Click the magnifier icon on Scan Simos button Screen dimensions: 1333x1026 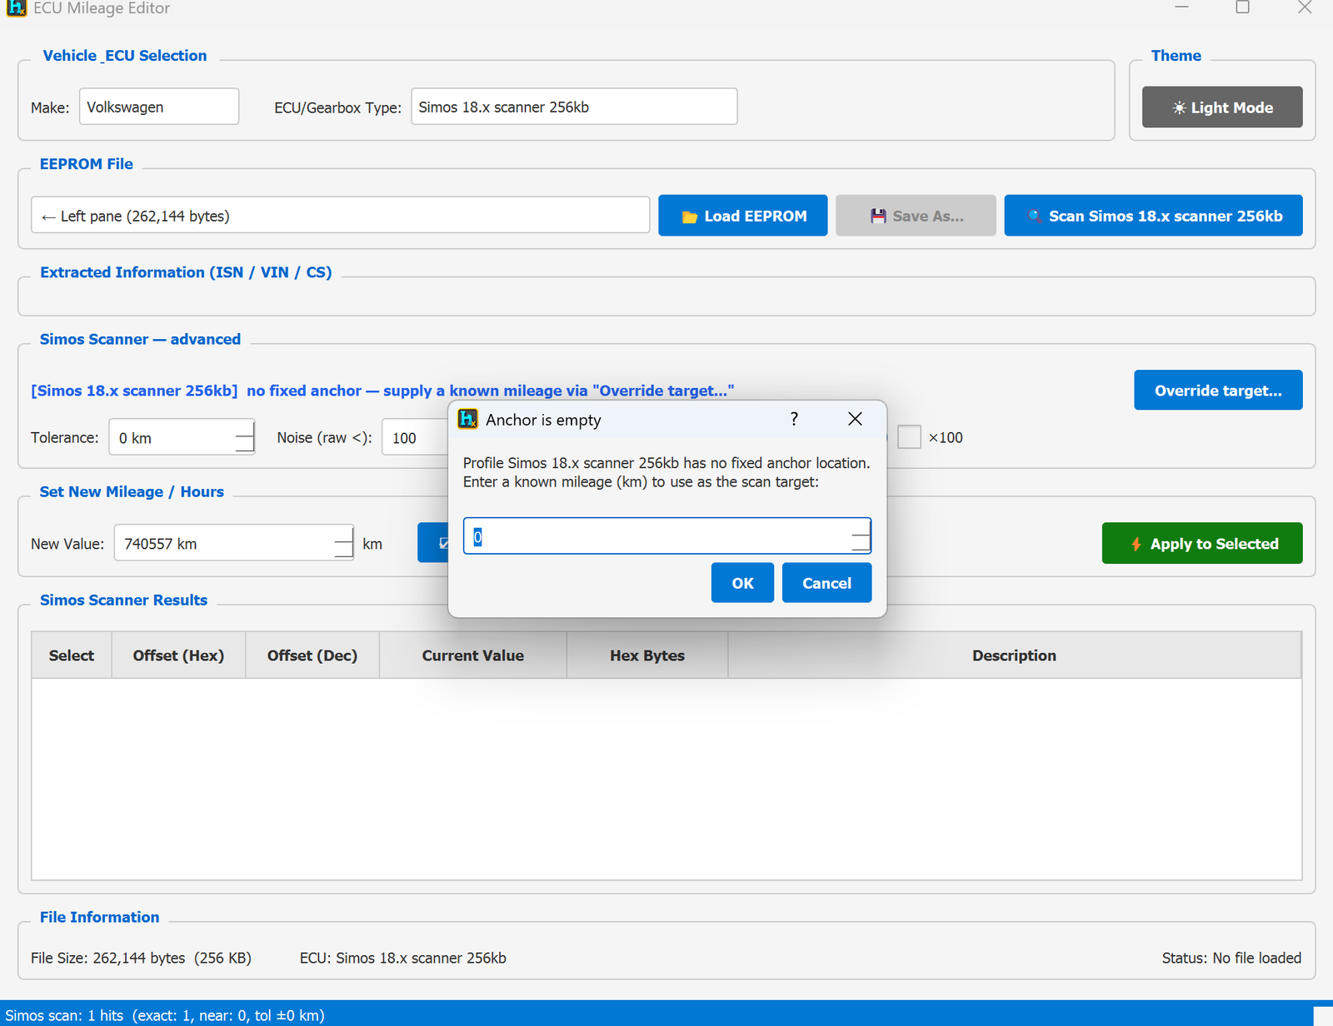point(1035,216)
